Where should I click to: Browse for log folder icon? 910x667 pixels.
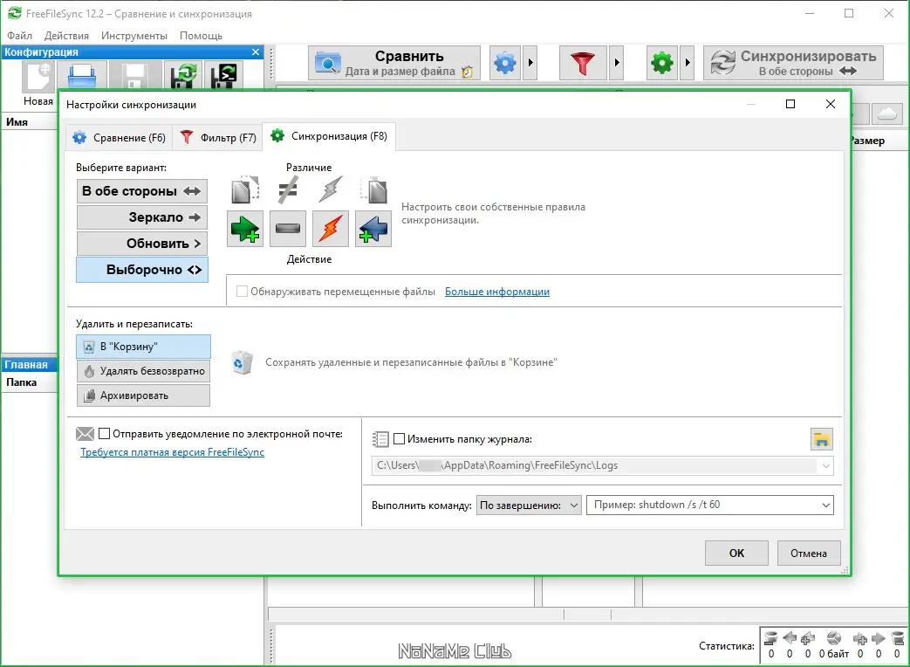821,439
